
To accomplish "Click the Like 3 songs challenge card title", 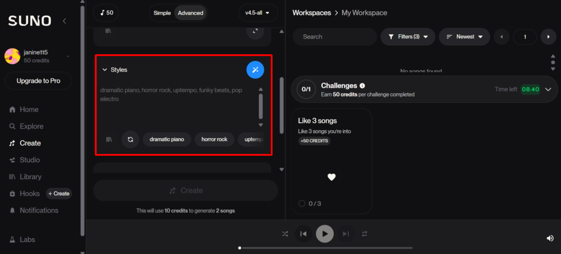I will [317, 121].
